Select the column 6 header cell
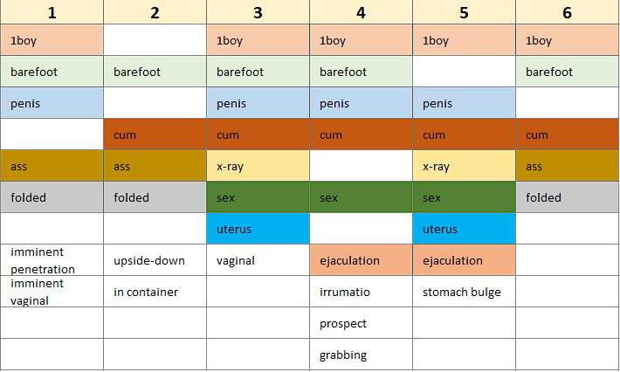Viewport: 620px width, 372px height. pos(567,12)
